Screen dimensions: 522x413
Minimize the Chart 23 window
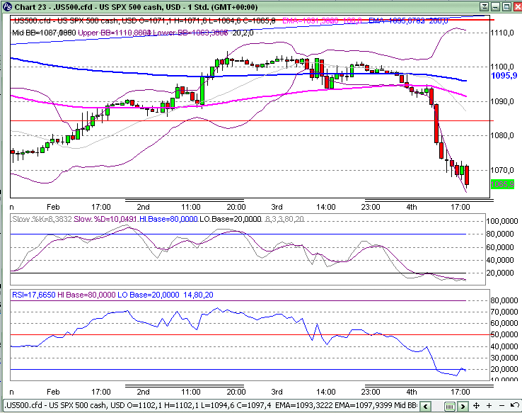pos(496,6)
